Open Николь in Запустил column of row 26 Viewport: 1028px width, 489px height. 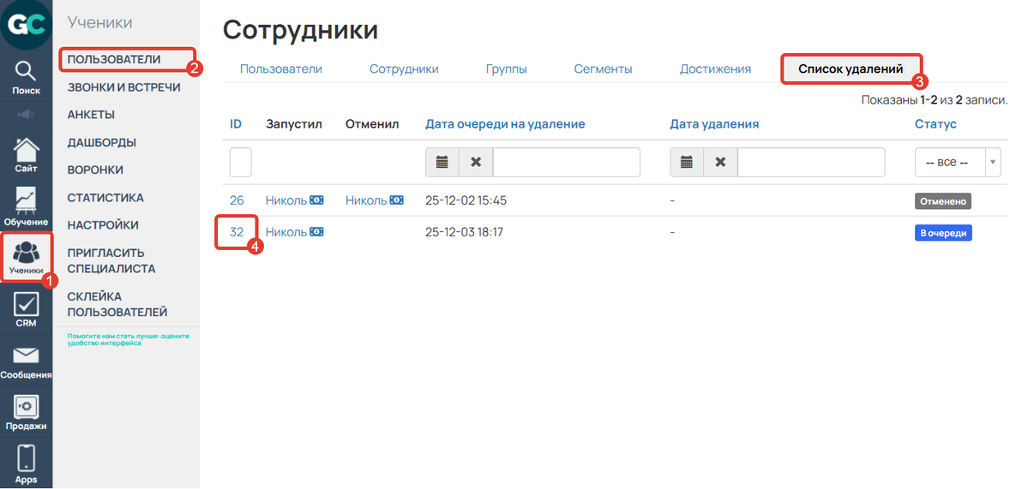pyautogui.click(x=286, y=200)
